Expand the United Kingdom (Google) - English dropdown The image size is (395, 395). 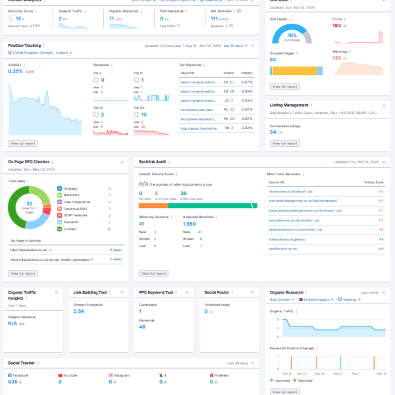(x=40, y=53)
